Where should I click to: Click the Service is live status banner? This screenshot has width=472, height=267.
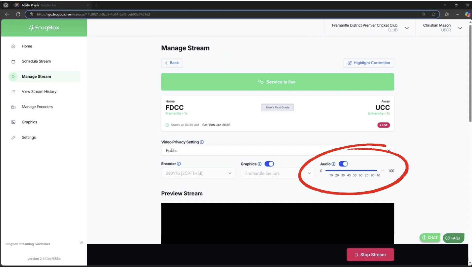pos(278,82)
